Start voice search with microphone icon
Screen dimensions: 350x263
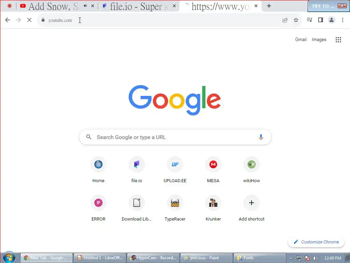click(x=261, y=137)
